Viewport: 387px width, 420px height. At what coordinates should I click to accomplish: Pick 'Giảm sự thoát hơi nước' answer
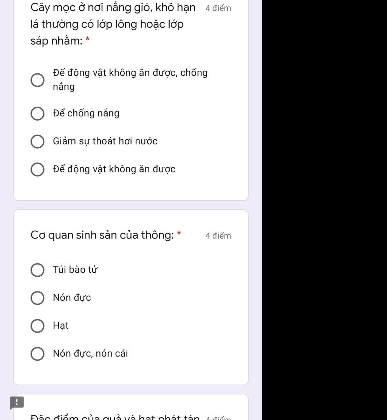point(37,141)
